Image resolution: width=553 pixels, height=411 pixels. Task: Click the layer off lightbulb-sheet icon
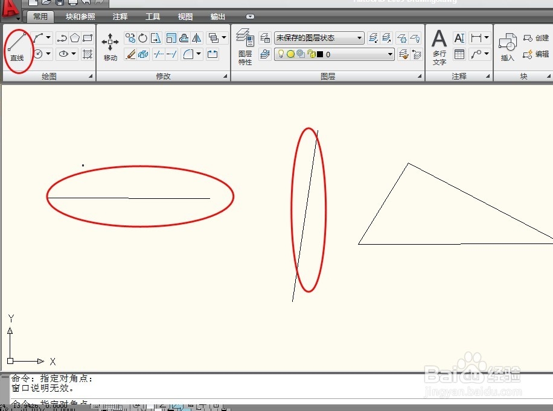pos(415,38)
